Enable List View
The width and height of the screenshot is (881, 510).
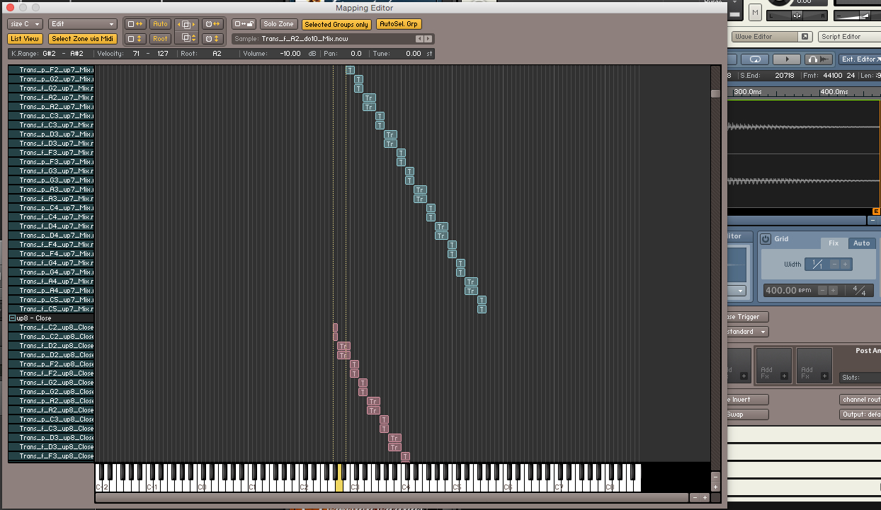pyautogui.click(x=24, y=38)
